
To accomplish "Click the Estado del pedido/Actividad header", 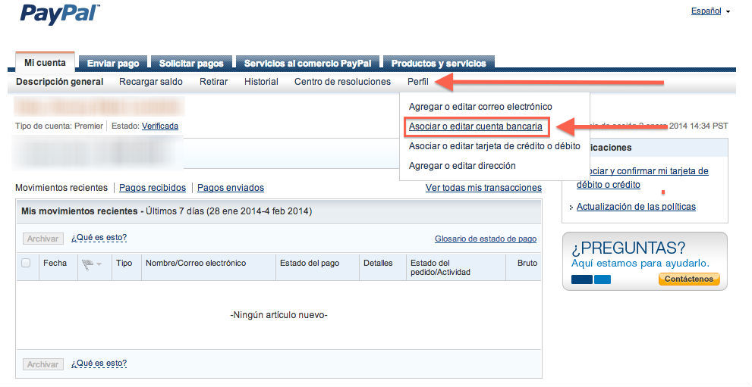I will 440,267.
